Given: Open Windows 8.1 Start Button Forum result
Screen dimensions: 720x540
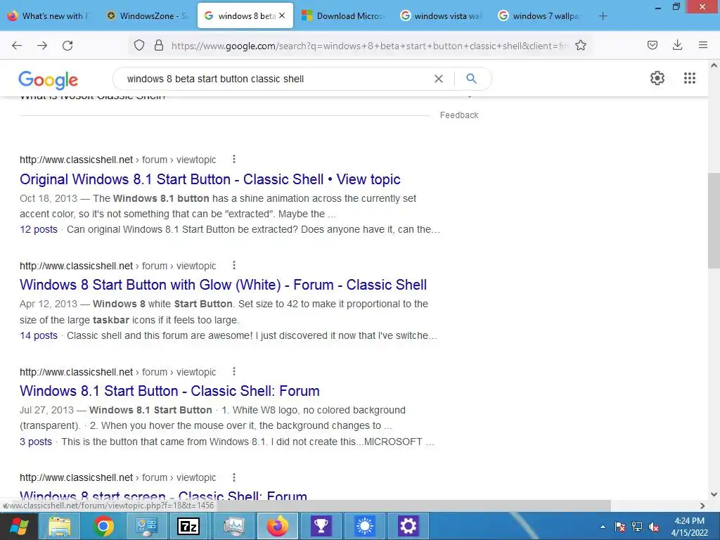Looking at the screenshot, I should click(x=169, y=391).
